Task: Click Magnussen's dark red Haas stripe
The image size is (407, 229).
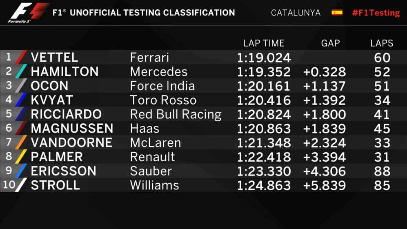Action: point(21,128)
